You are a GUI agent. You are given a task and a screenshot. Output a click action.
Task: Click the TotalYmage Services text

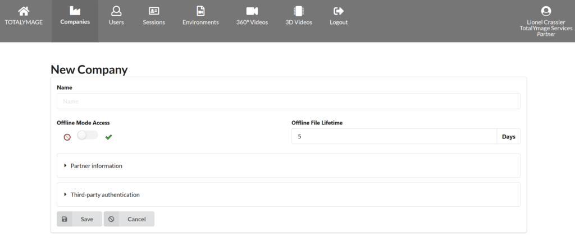546,28
